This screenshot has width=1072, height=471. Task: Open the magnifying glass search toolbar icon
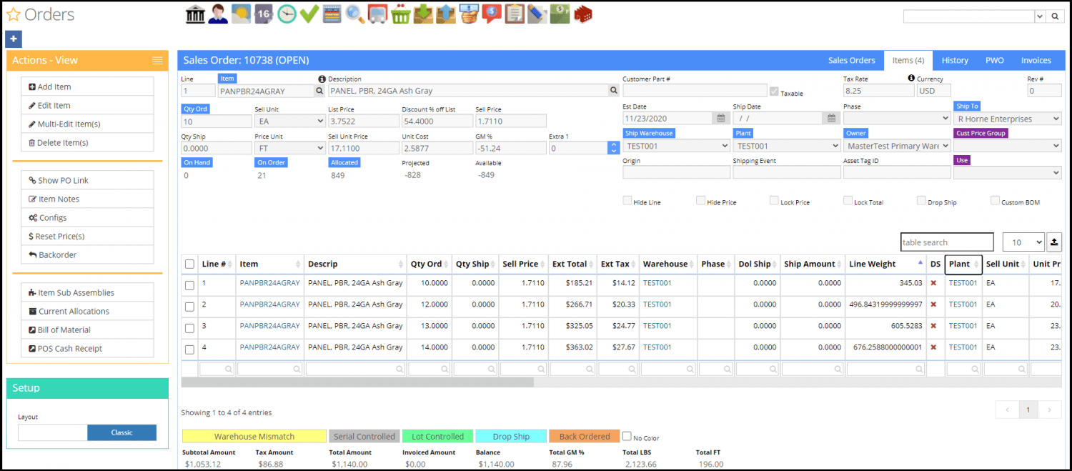coord(354,14)
